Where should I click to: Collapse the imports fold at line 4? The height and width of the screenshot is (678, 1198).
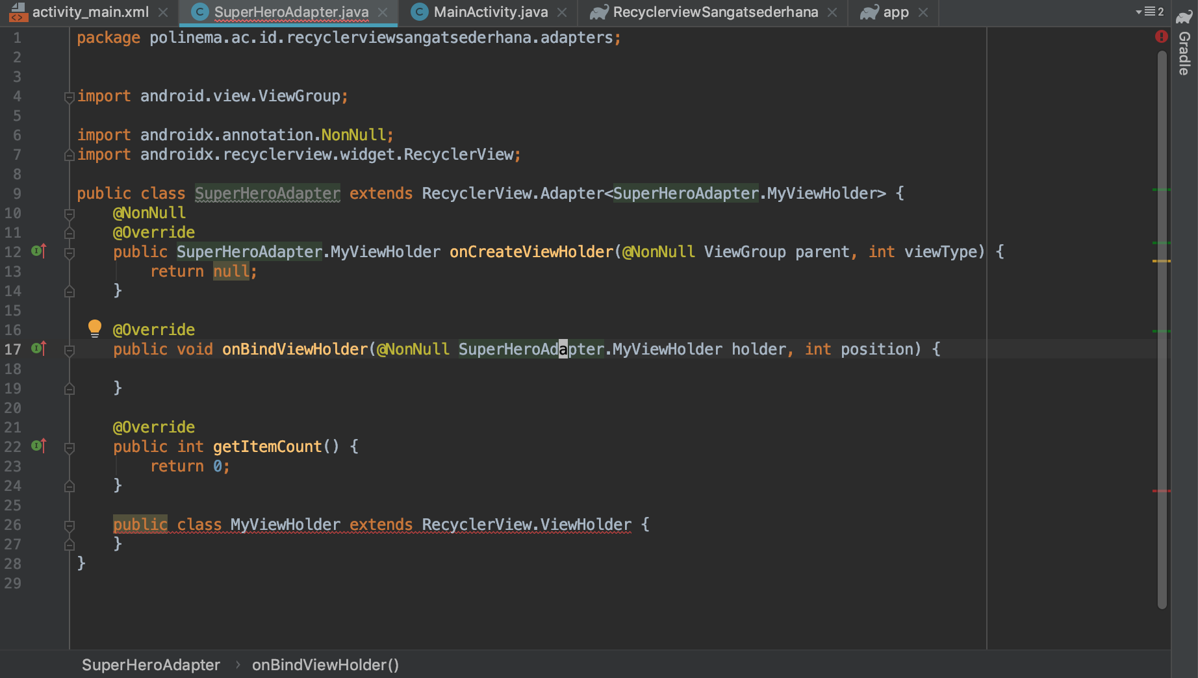click(69, 97)
